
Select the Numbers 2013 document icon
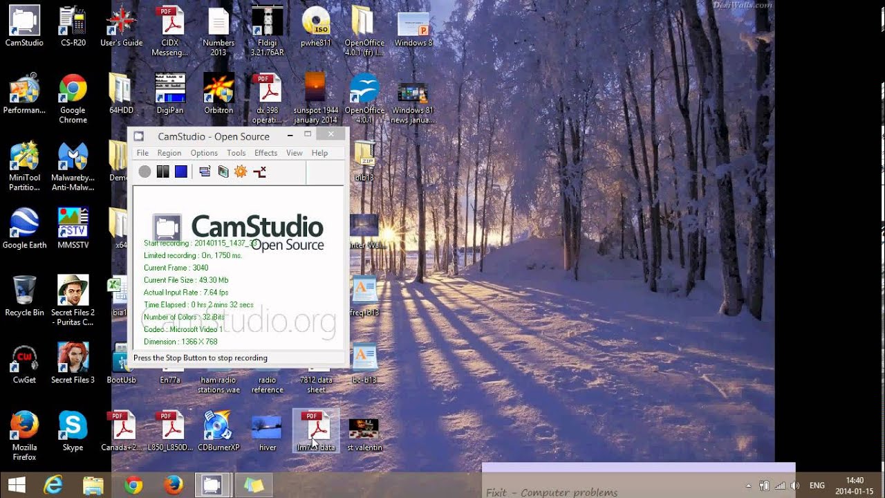pyautogui.click(x=218, y=31)
